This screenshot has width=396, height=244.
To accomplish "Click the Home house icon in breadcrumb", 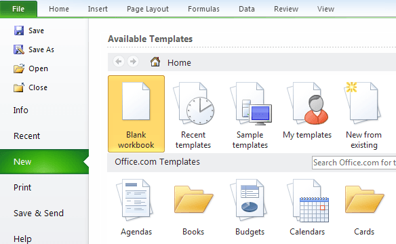I will tap(155, 62).
